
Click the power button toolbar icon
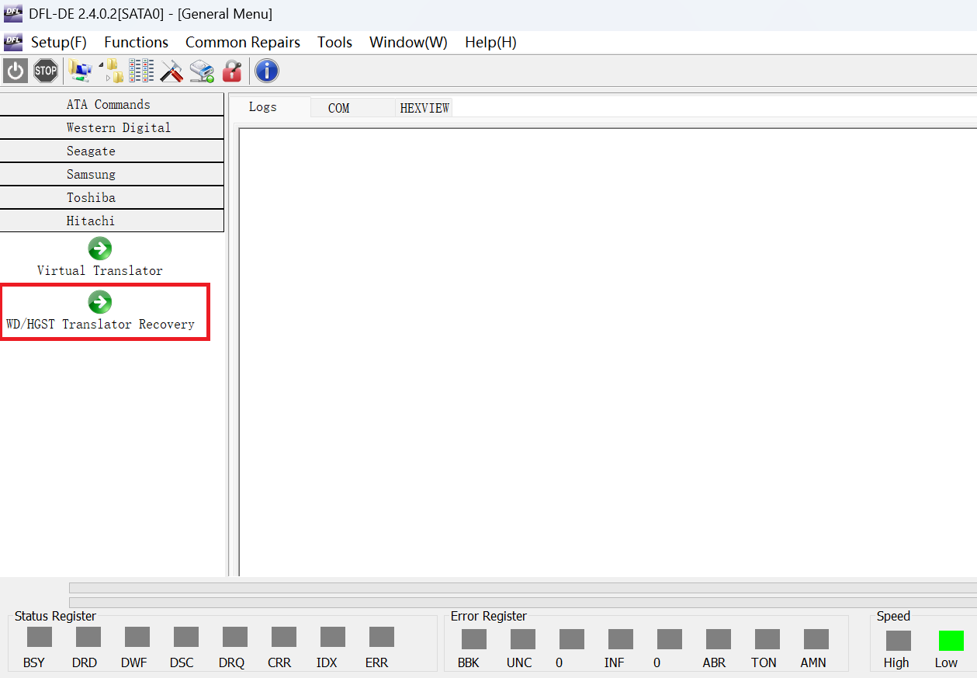(x=16, y=71)
